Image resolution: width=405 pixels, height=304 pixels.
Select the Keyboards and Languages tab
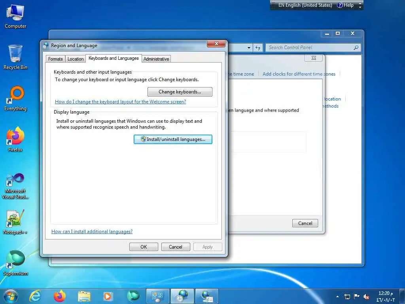(114, 58)
